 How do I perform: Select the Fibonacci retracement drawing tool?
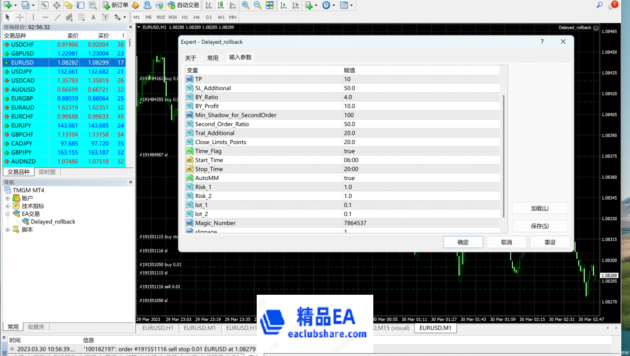(x=81, y=18)
